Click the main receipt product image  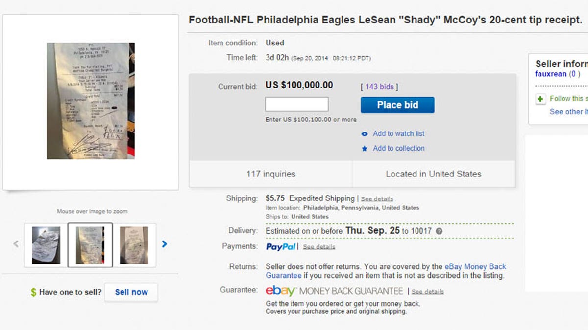(91, 101)
